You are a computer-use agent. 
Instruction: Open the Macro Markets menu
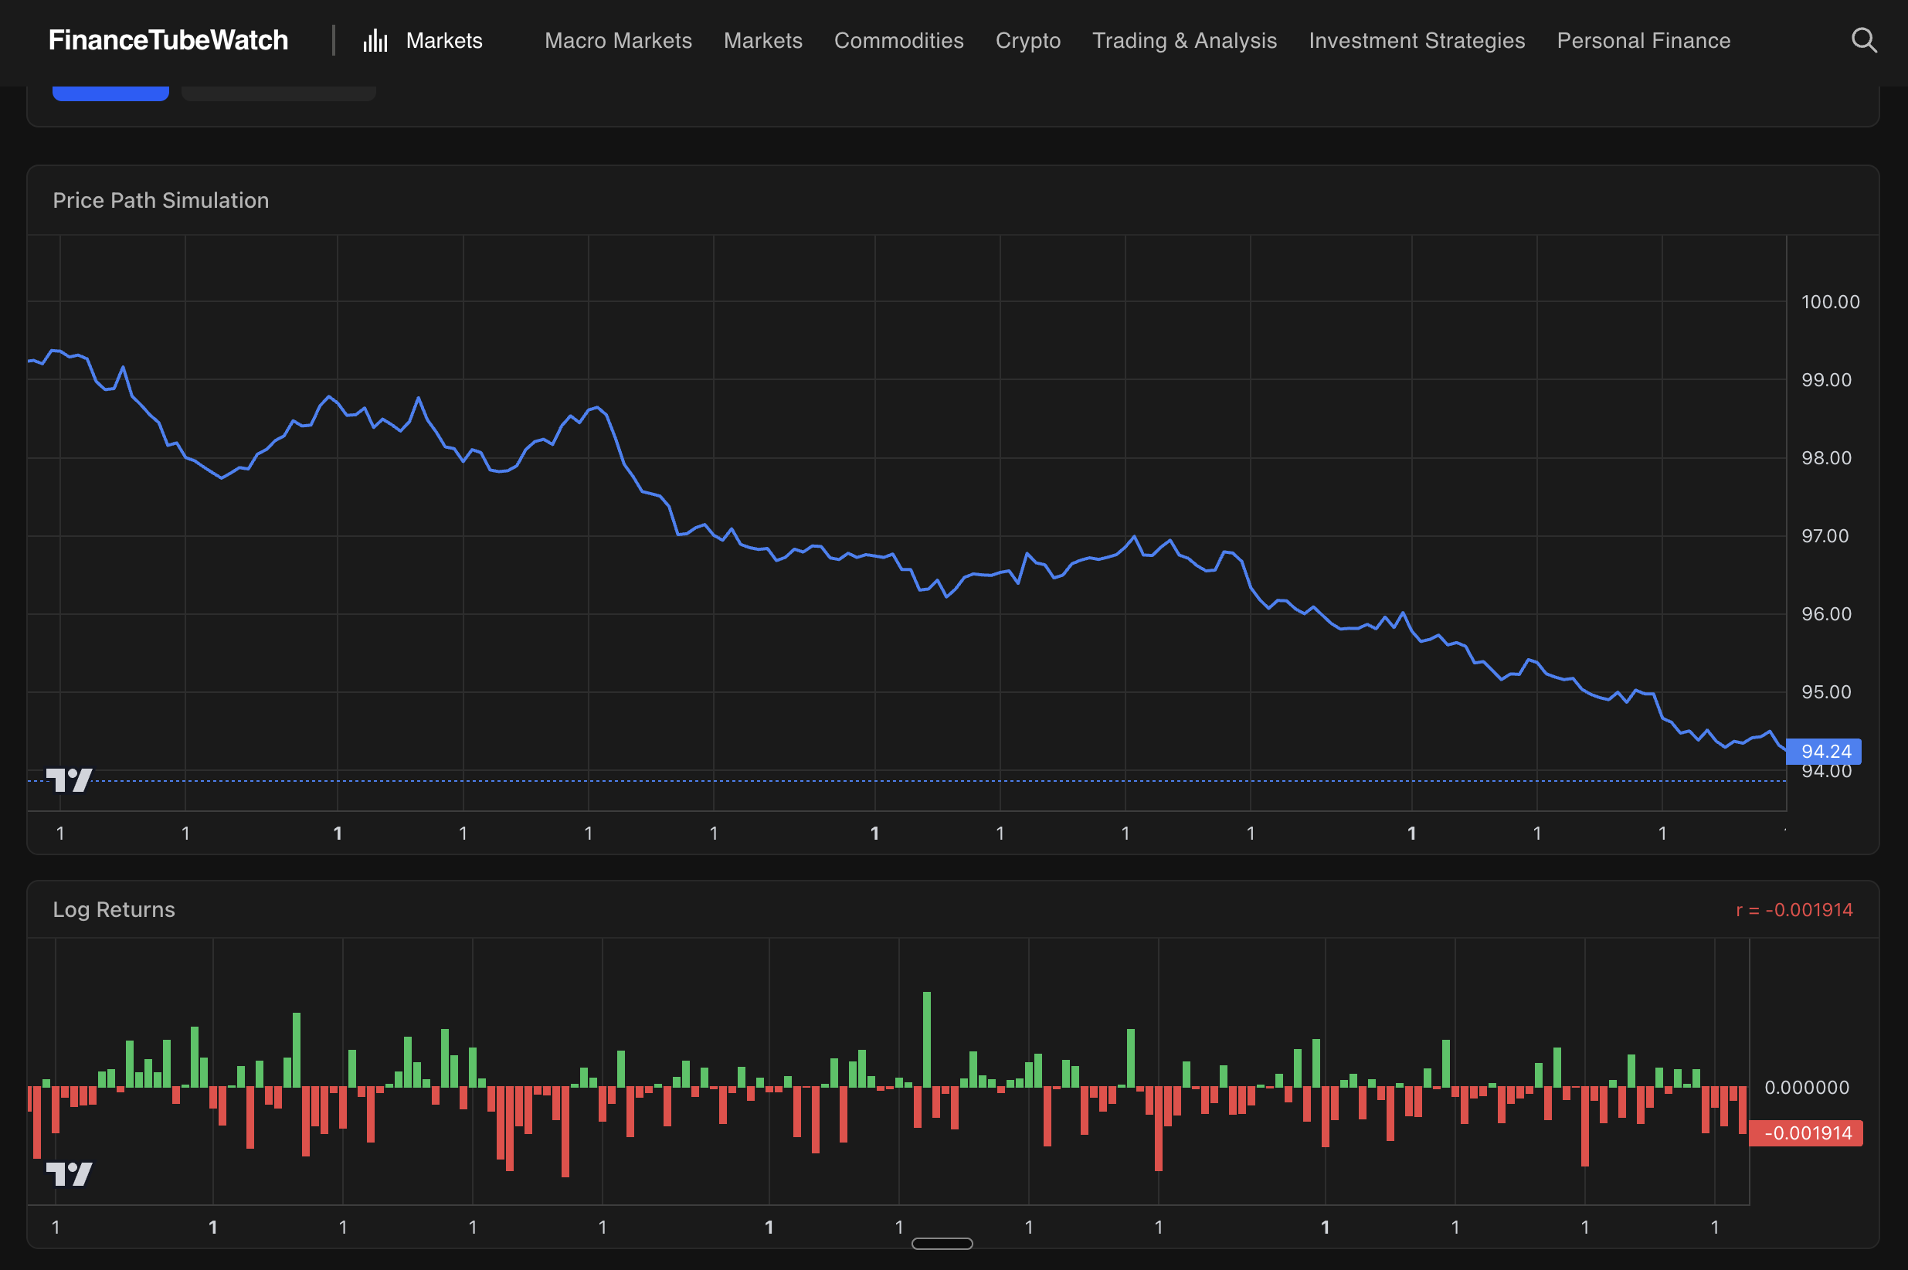[x=618, y=39]
